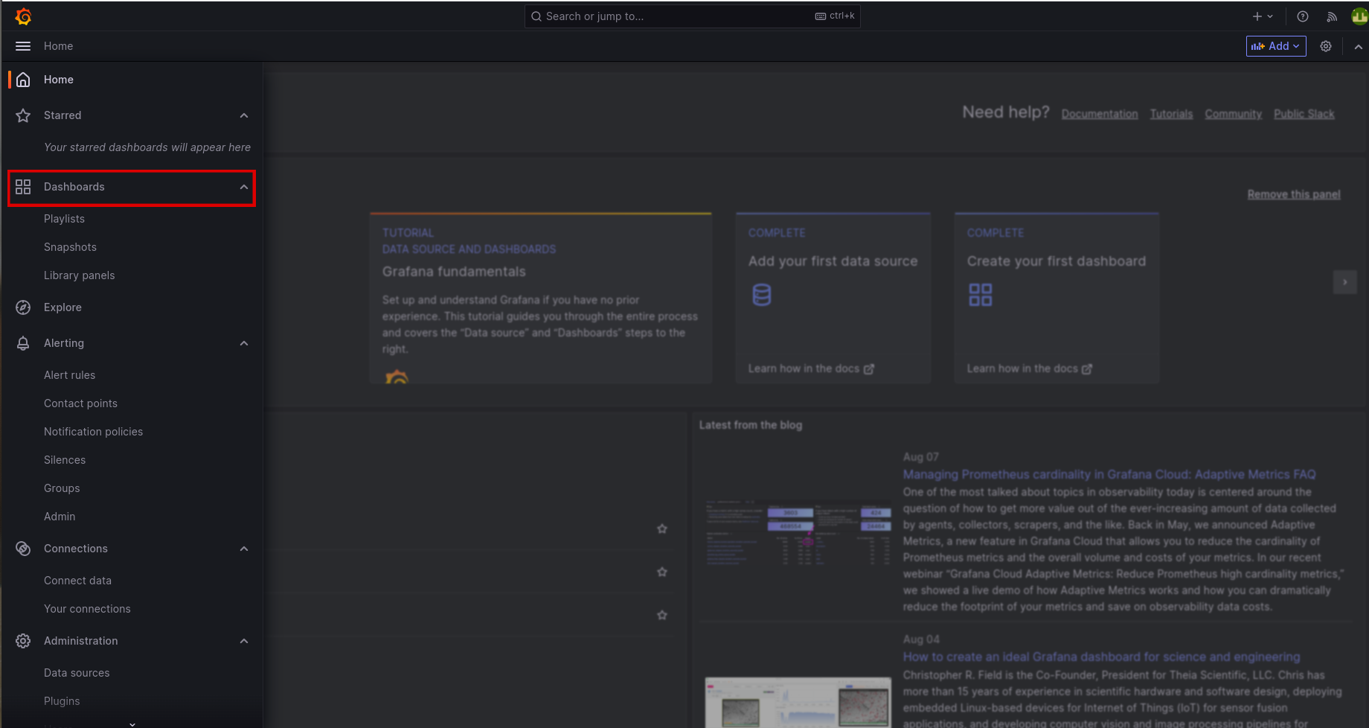Open dashboard settings gear icon

point(1326,46)
